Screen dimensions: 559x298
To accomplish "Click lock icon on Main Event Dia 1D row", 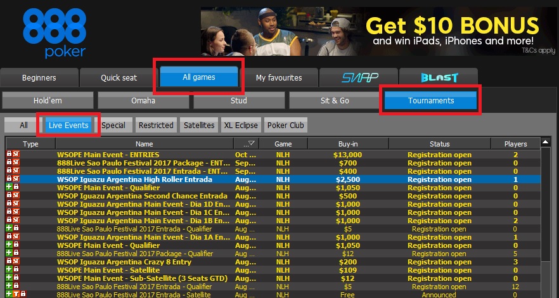I will [10, 204].
